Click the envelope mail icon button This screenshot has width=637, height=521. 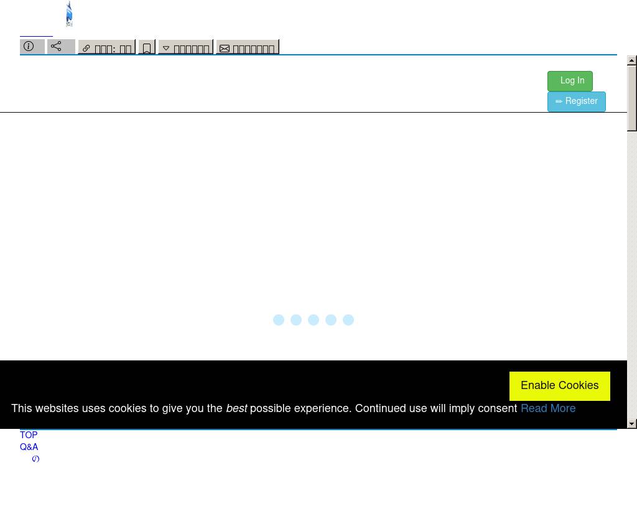click(247, 49)
